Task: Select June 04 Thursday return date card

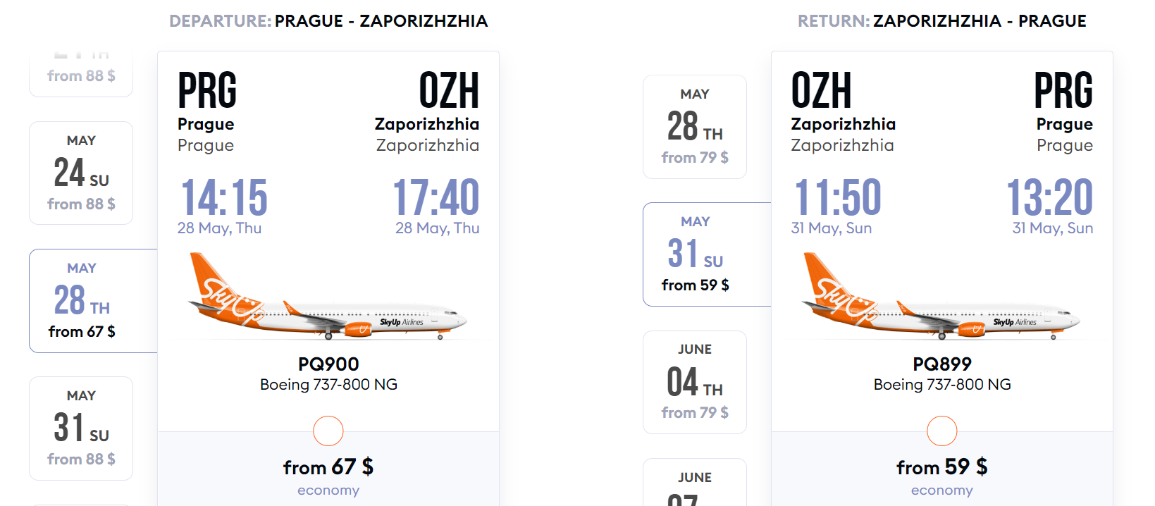Action: (x=695, y=382)
